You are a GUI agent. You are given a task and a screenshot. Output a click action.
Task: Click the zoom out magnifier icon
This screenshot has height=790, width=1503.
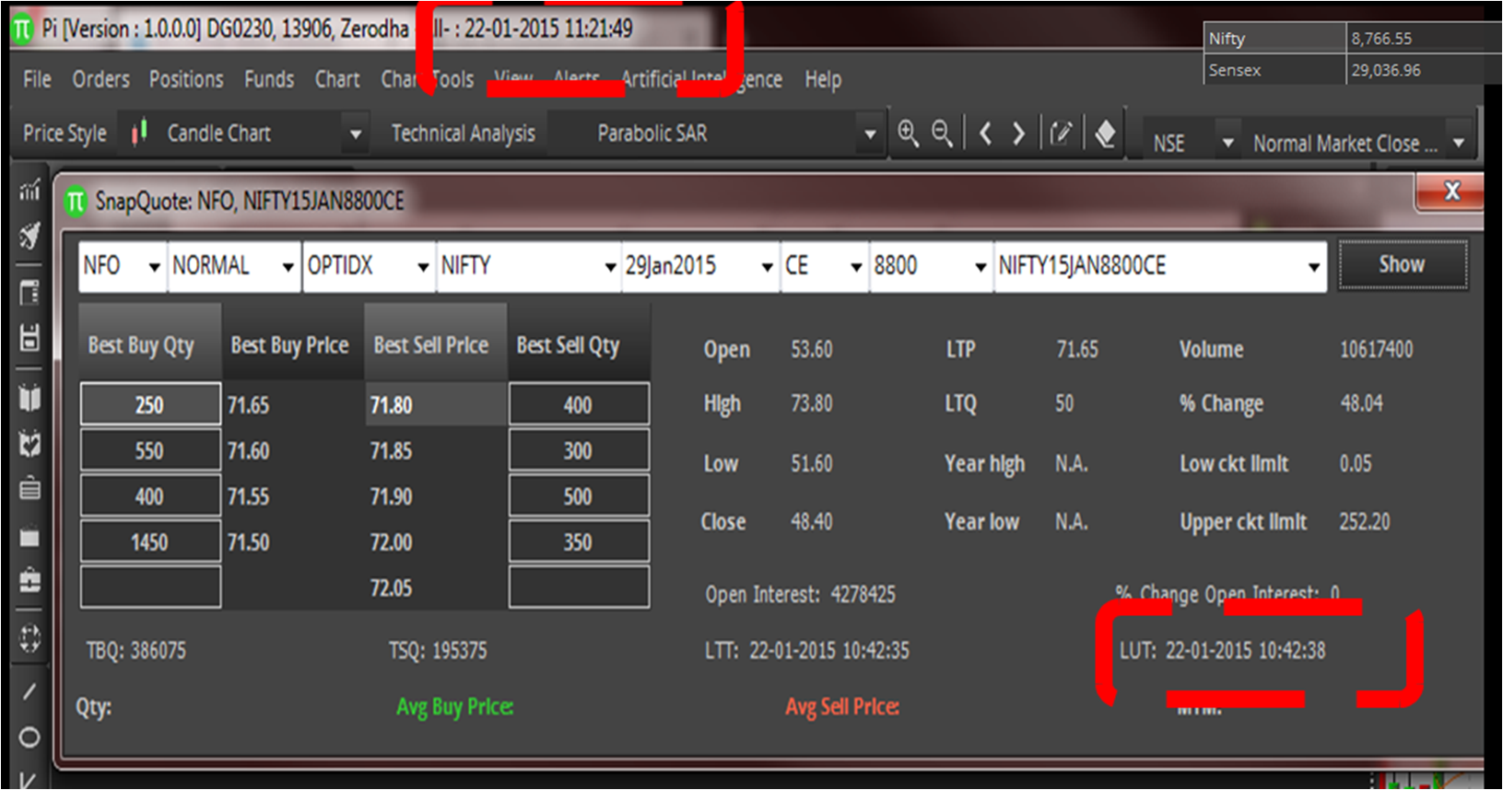[942, 134]
